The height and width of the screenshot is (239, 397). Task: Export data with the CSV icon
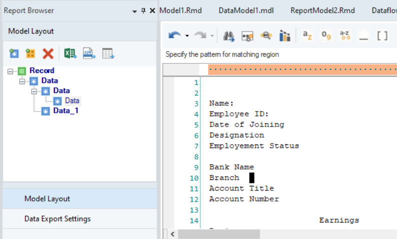(x=89, y=53)
